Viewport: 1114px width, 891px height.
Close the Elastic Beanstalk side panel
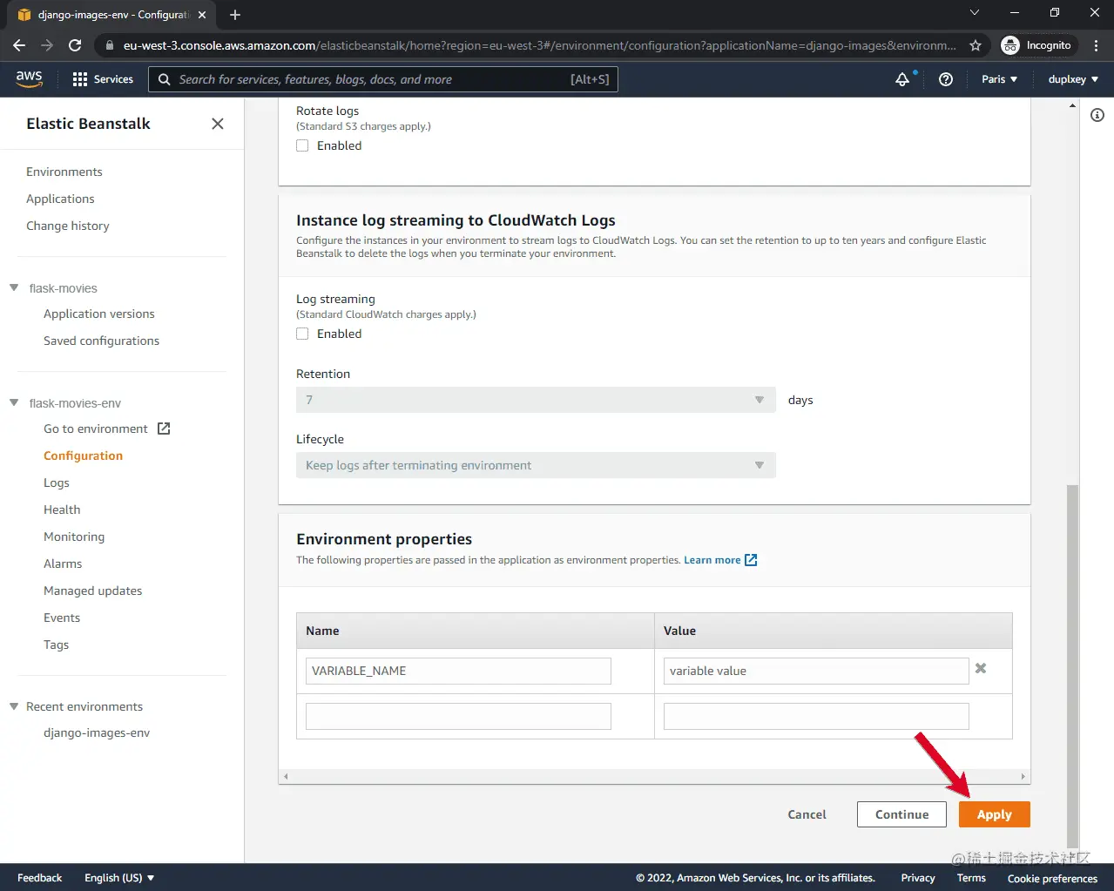217,124
